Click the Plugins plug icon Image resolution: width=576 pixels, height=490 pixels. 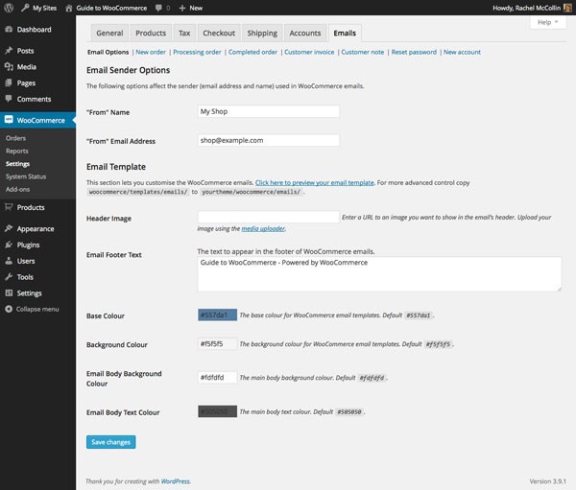point(9,245)
